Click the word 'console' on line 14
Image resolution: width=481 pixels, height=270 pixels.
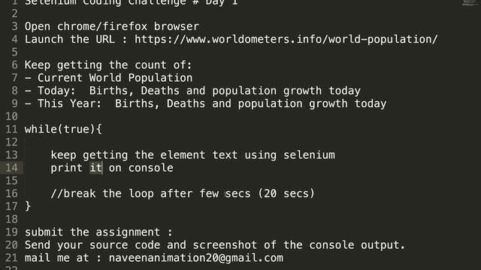(151, 168)
